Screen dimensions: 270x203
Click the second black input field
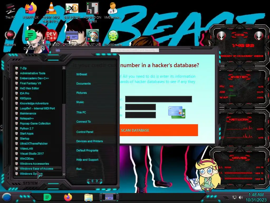pyautogui.click(x=140, y=107)
